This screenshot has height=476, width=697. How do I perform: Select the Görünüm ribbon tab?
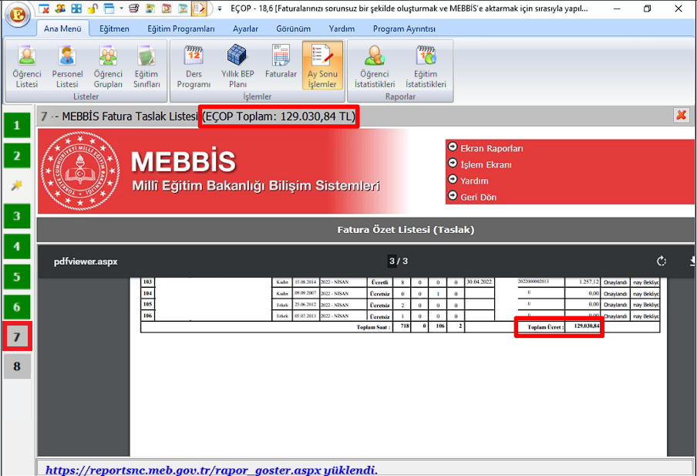294,29
